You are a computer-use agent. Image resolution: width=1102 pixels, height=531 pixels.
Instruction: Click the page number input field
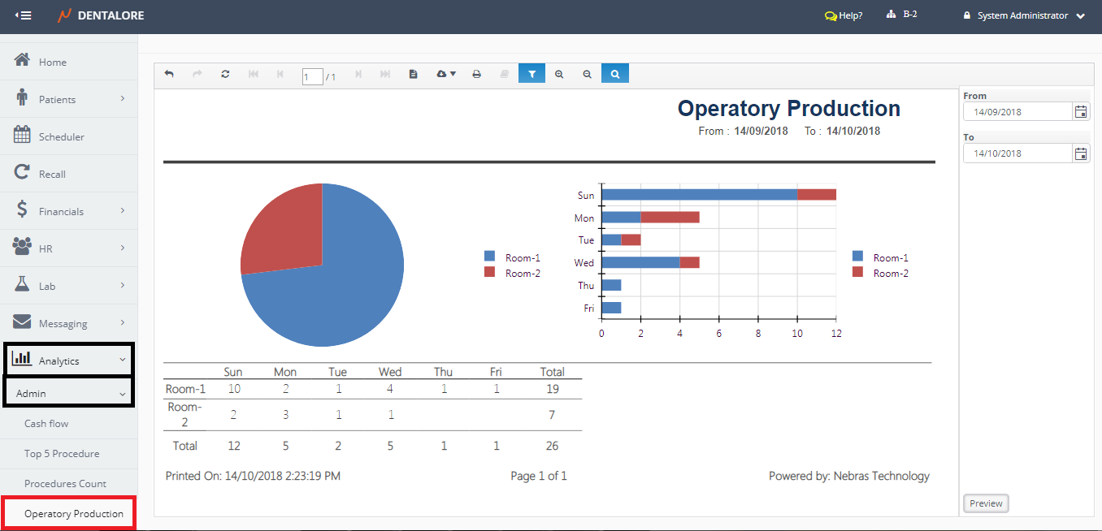click(312, 76)
